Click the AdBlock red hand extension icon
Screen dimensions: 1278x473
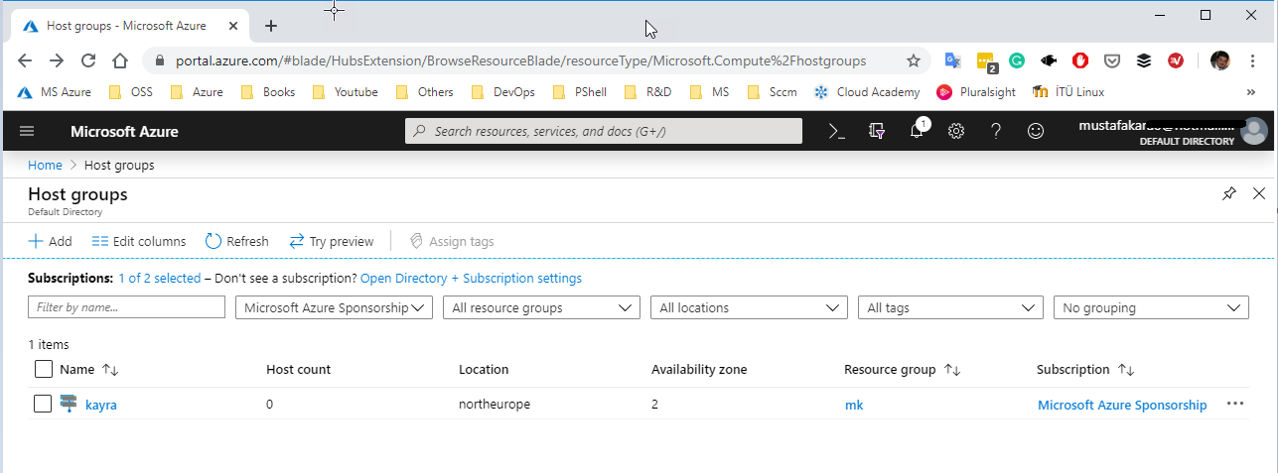click(1080, 60)
